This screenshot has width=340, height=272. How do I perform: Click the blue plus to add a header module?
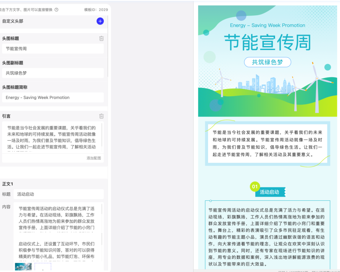100,21
